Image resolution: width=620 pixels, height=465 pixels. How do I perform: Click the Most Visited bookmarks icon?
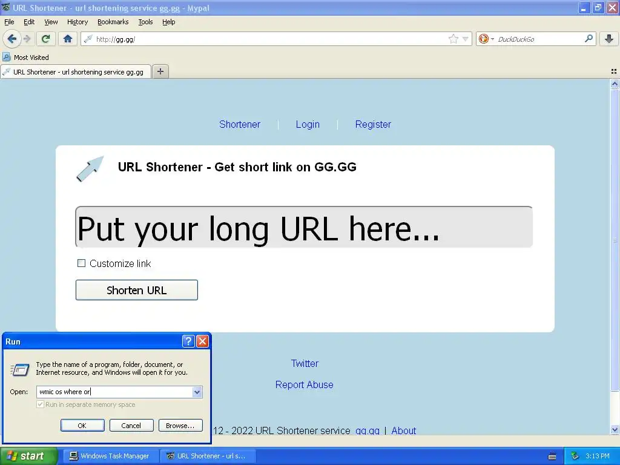pos(6,58)
